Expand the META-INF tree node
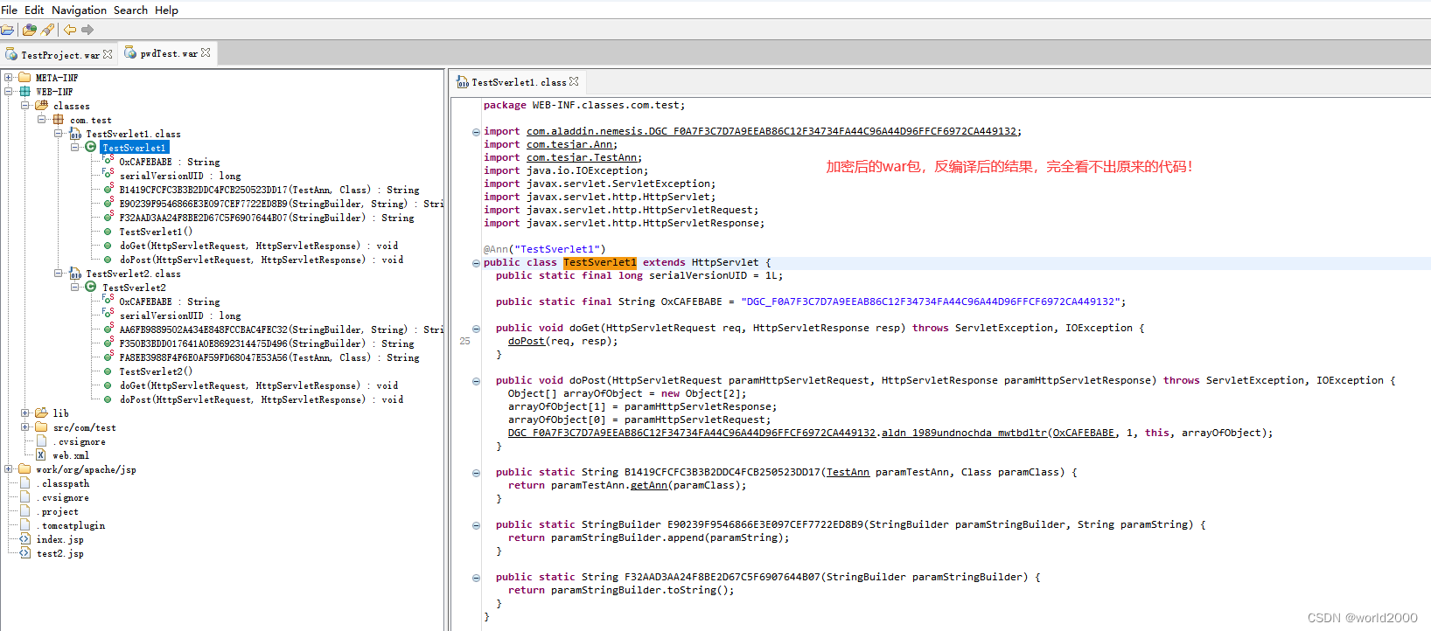 click(9, 77)
